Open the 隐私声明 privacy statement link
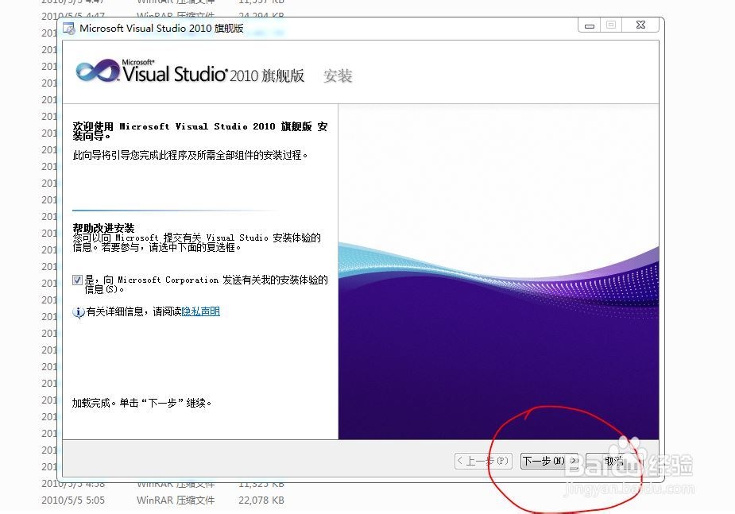Image resolution: width=735 pixels, height=514 pixels. point(200,311)
